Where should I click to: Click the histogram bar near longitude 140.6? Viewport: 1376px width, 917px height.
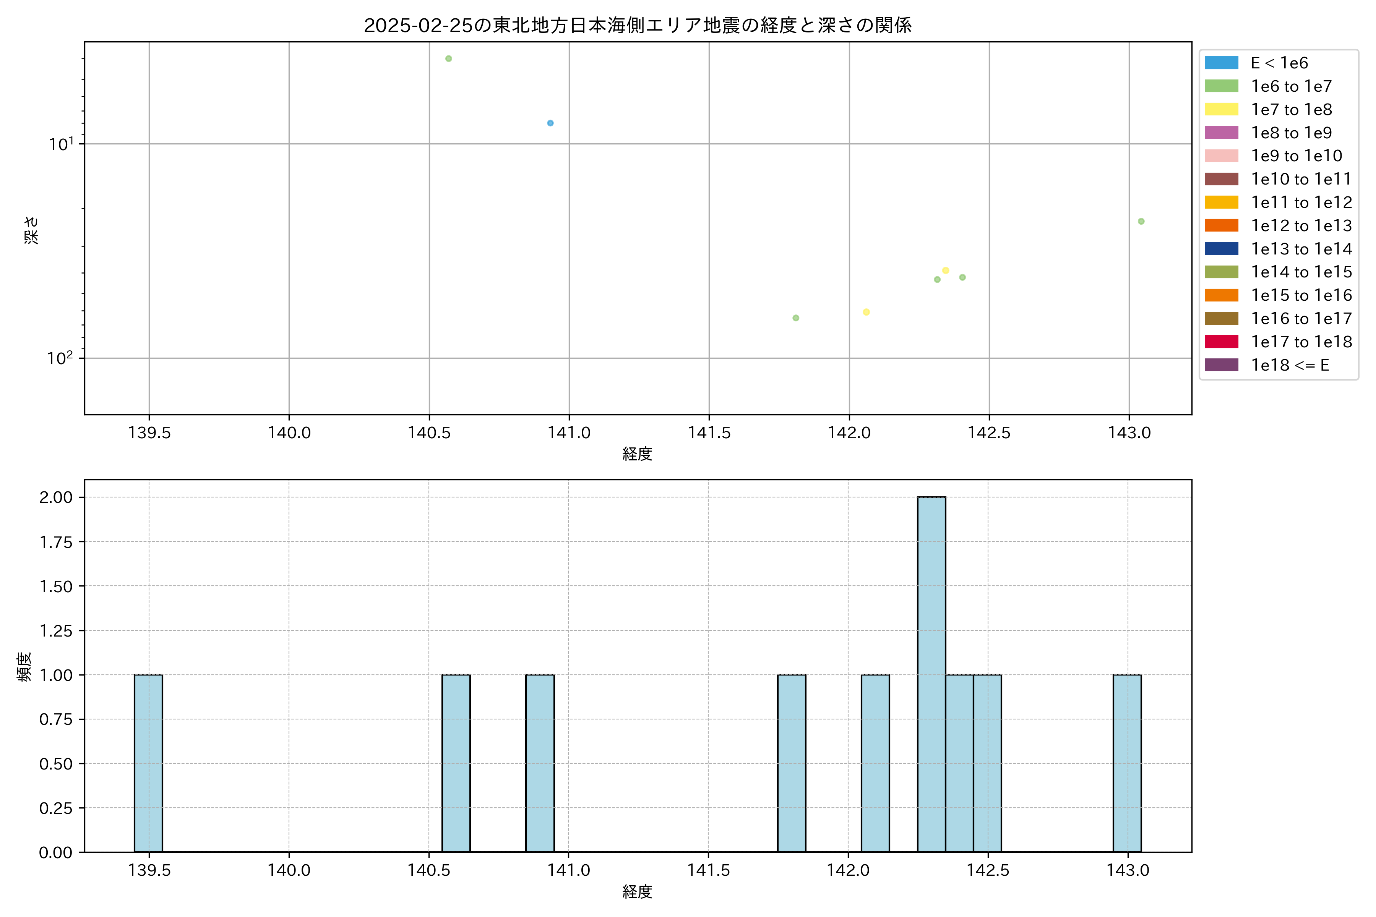click(x=456, y=763)
